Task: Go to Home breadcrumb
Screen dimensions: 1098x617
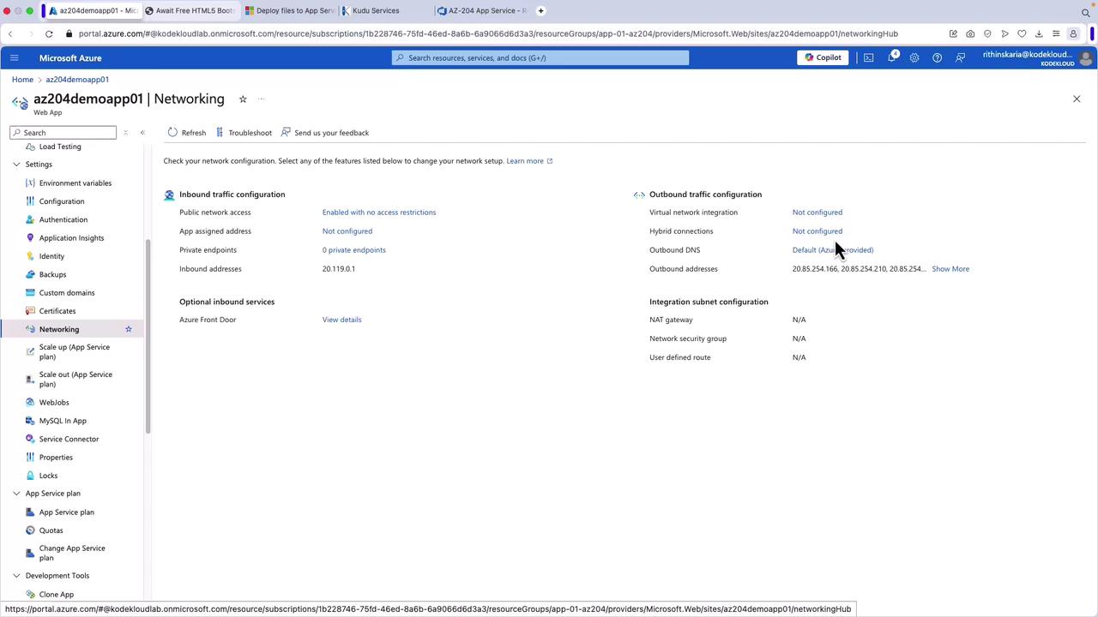Action: pos(22,80)
